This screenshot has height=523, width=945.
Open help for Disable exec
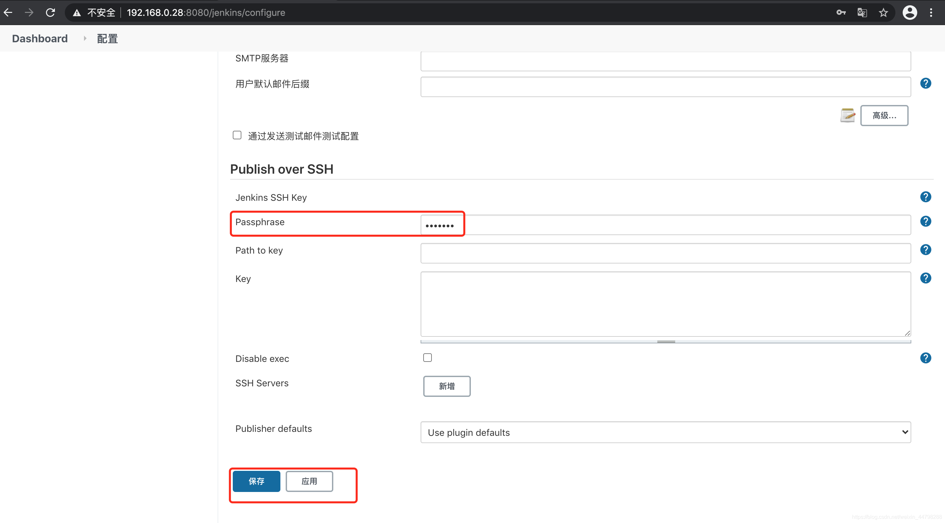click(925, 358)
